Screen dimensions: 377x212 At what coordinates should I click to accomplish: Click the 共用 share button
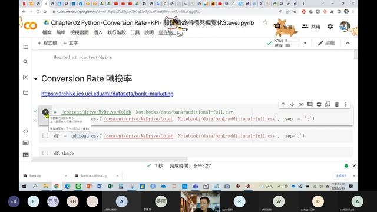pos(312,26)
